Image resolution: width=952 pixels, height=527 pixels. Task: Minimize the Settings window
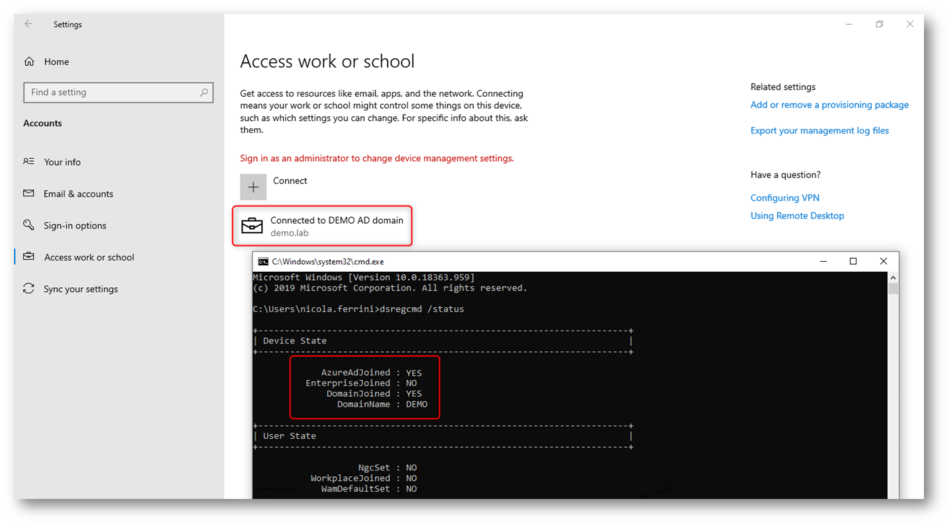pyautogui.click(x=849, y=24)
